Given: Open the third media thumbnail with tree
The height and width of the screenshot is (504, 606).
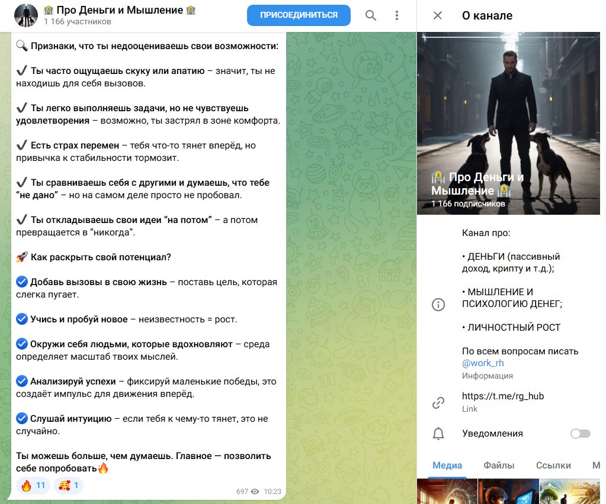Looking at the screenshot, I should pyautogui.click(x=570, y=491).
